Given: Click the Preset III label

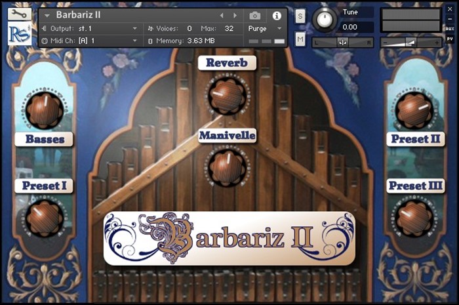Looking at the screenshot, I should [416, 186].
